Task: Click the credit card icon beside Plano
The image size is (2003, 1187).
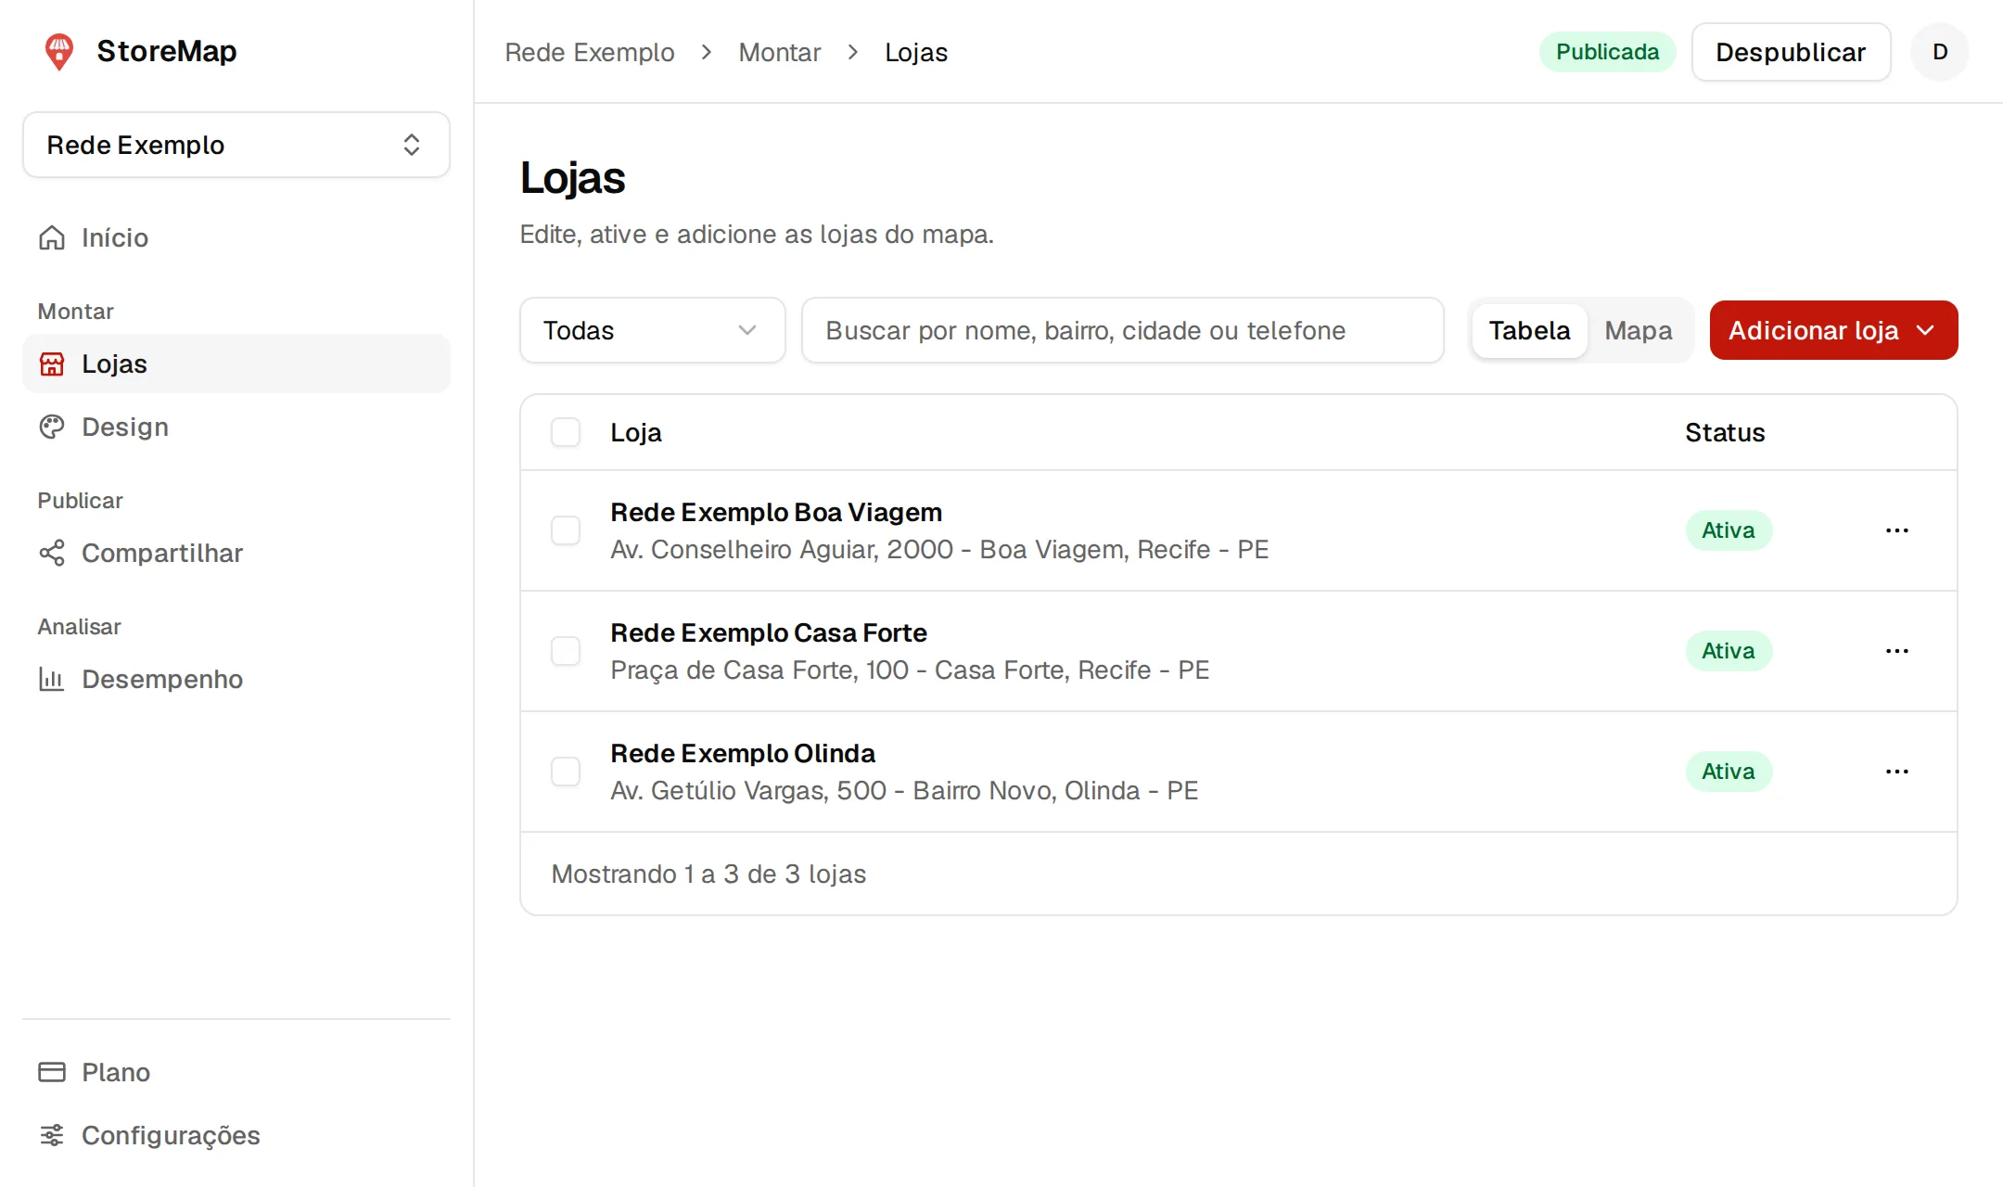Action: [x=52, y=1072]
